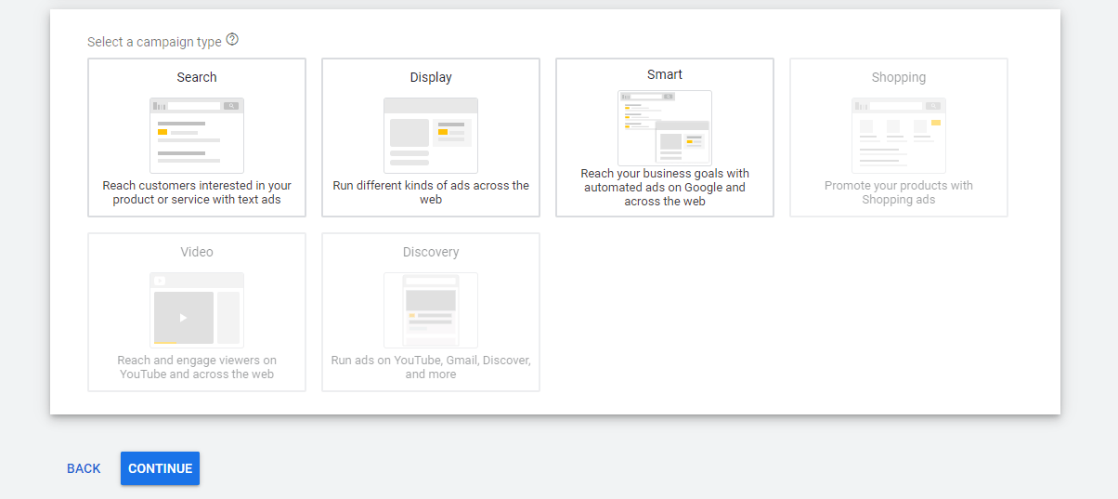Choose the Smart card title
The width and height of the screenshot is (1118, 499).
(665, 74)
